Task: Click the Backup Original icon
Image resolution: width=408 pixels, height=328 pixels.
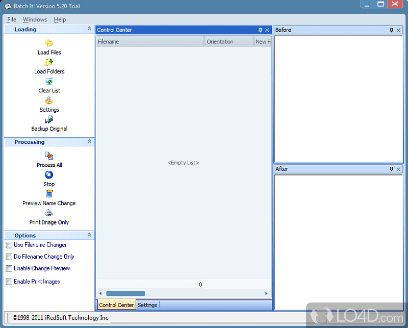Action: click(x=49, y=119)
